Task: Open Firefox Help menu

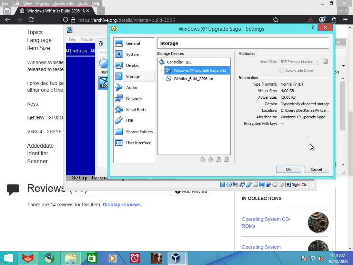Action: pyautogui.click(x=96, y=3)
